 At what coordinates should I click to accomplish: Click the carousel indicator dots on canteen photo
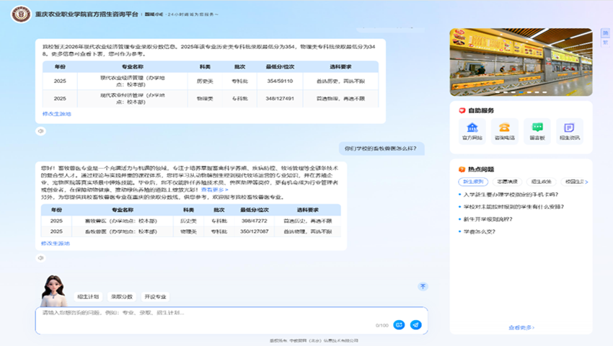[520, 92]
